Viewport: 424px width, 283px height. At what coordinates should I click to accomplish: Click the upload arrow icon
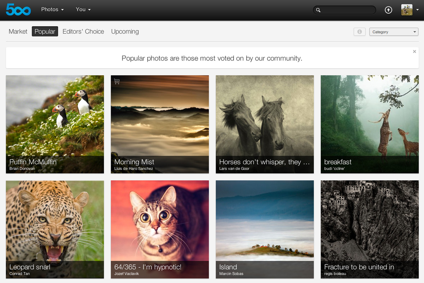coord(388,10)
